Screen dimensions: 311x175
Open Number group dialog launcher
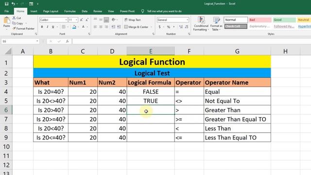click(189, 34)
